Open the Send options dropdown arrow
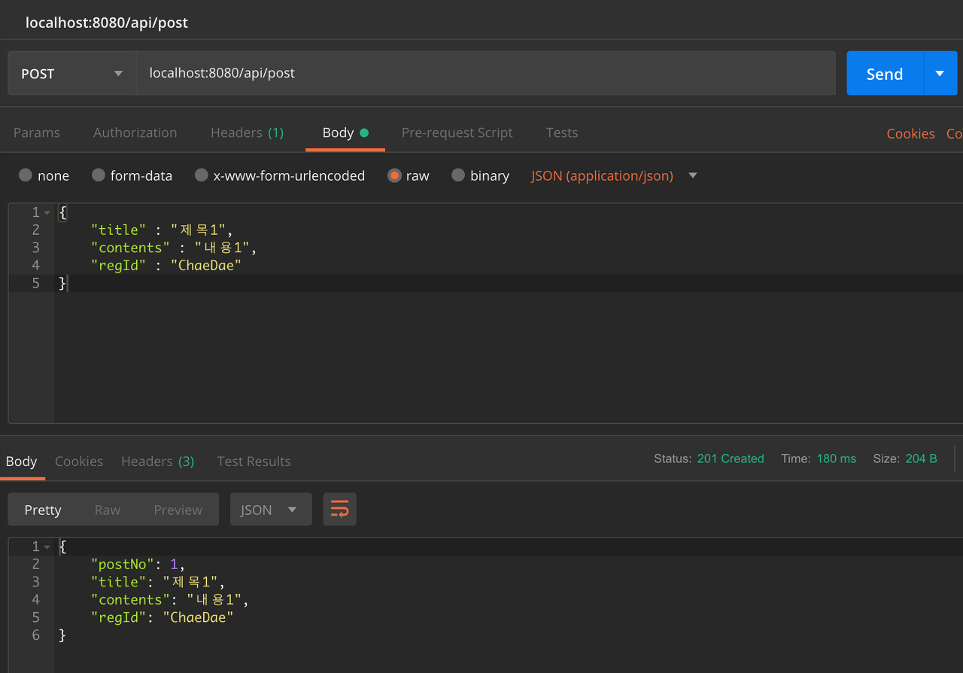This screenshot has width=963, height=673. [939, 73]
